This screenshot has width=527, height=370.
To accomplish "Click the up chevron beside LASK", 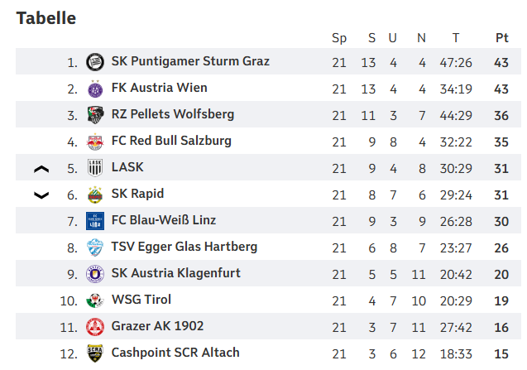I will click(41, 169).
